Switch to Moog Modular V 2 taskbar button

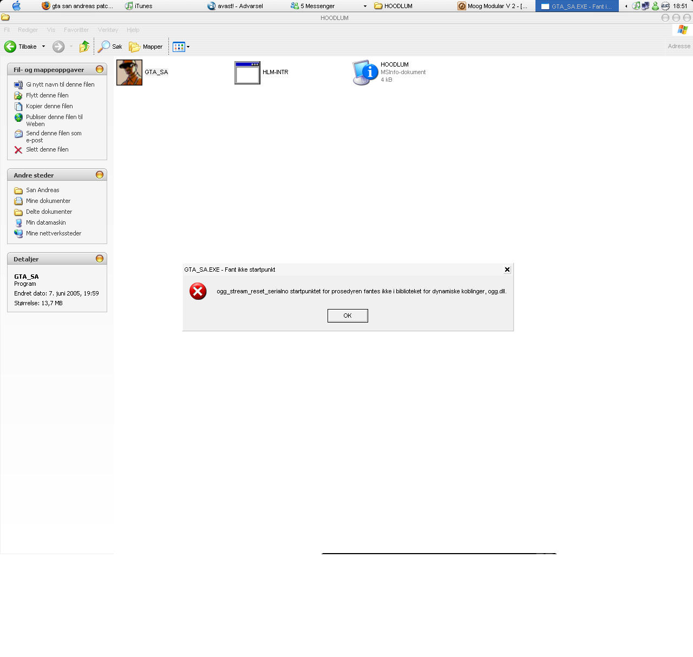pos(493,6)
